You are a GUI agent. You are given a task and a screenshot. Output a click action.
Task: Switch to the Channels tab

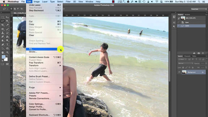pyautogui.click(x=187, y=56)
